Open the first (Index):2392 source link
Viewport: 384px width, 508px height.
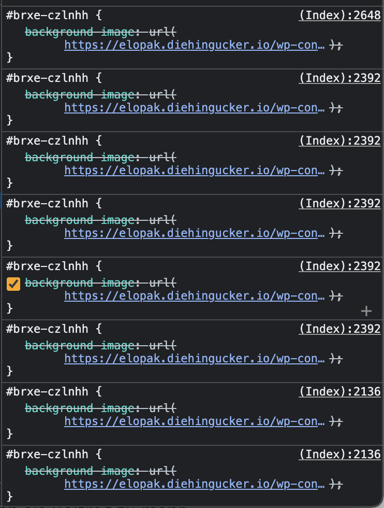coord(339,78)
